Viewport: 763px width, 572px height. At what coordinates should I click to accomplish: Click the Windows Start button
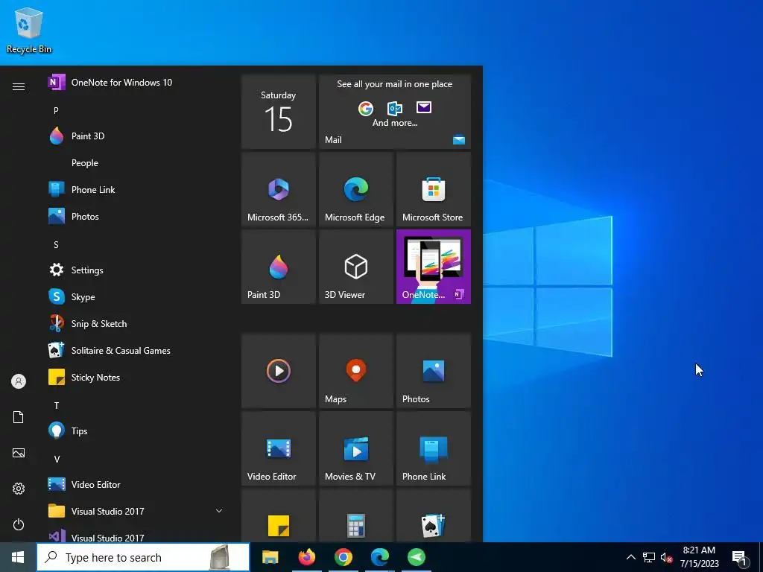18,557
